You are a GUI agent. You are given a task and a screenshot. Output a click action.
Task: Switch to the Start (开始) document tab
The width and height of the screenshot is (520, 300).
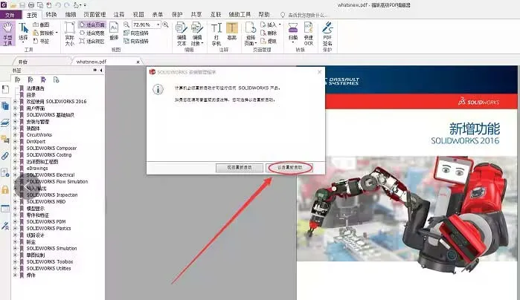point(23,62)
